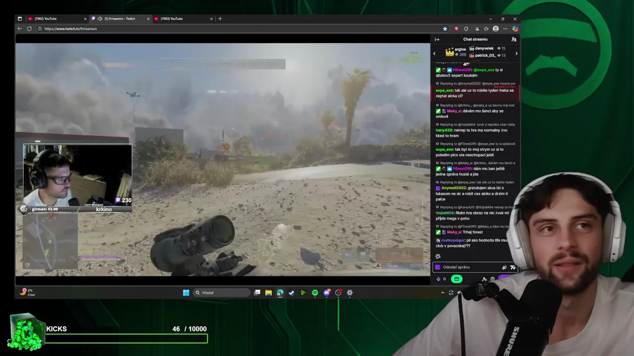Viewport: 634px width, 356px height.
Task: Open the favorites list icon in toolbar
Action: click(486, 29)
